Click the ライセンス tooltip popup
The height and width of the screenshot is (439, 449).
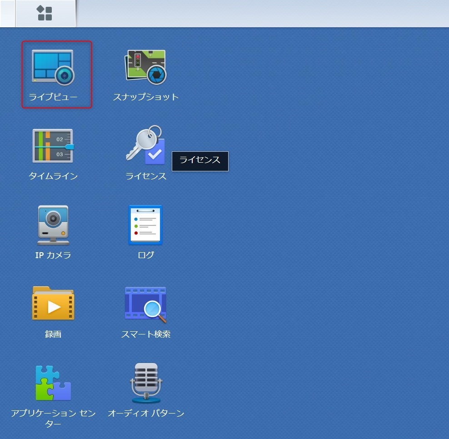[x=200, y=161]
